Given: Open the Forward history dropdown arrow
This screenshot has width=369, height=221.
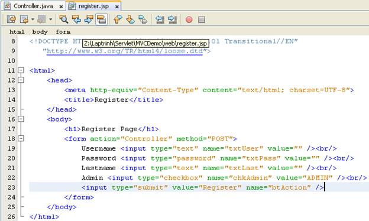Looking at the screenshot, I should pos(50,19).
